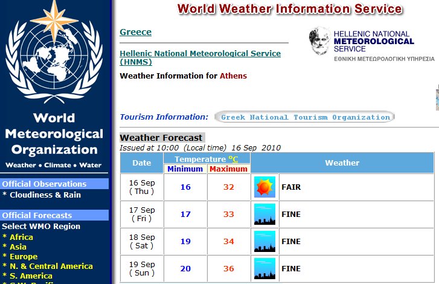Click maximum temperature 34
This screenshot has height=284, width=439.
click(x=228, y=242)
